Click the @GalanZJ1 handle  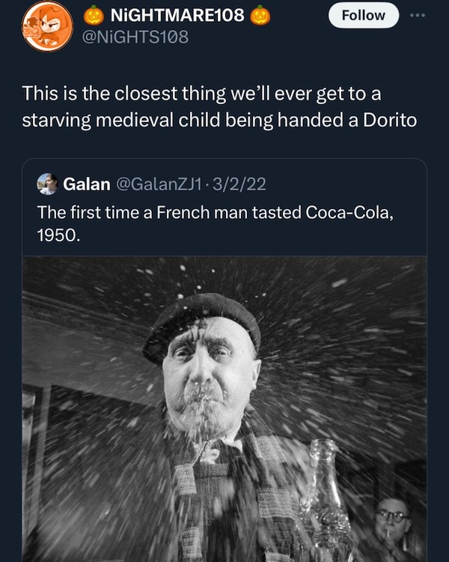click(159, 184)
